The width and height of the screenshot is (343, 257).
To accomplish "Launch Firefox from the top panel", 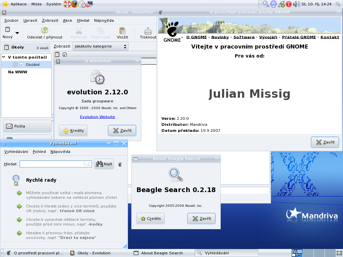I will tap(75, 4).
